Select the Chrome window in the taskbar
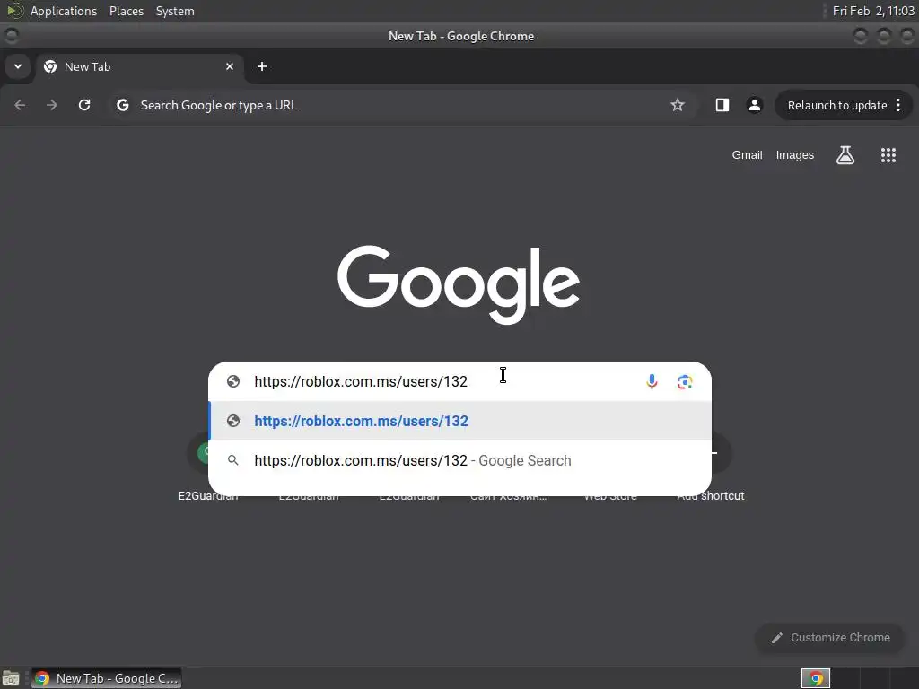Viewport: 919px width, 689px height. point(107,678)
